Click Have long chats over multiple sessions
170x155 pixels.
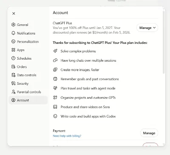pos(88,60)
